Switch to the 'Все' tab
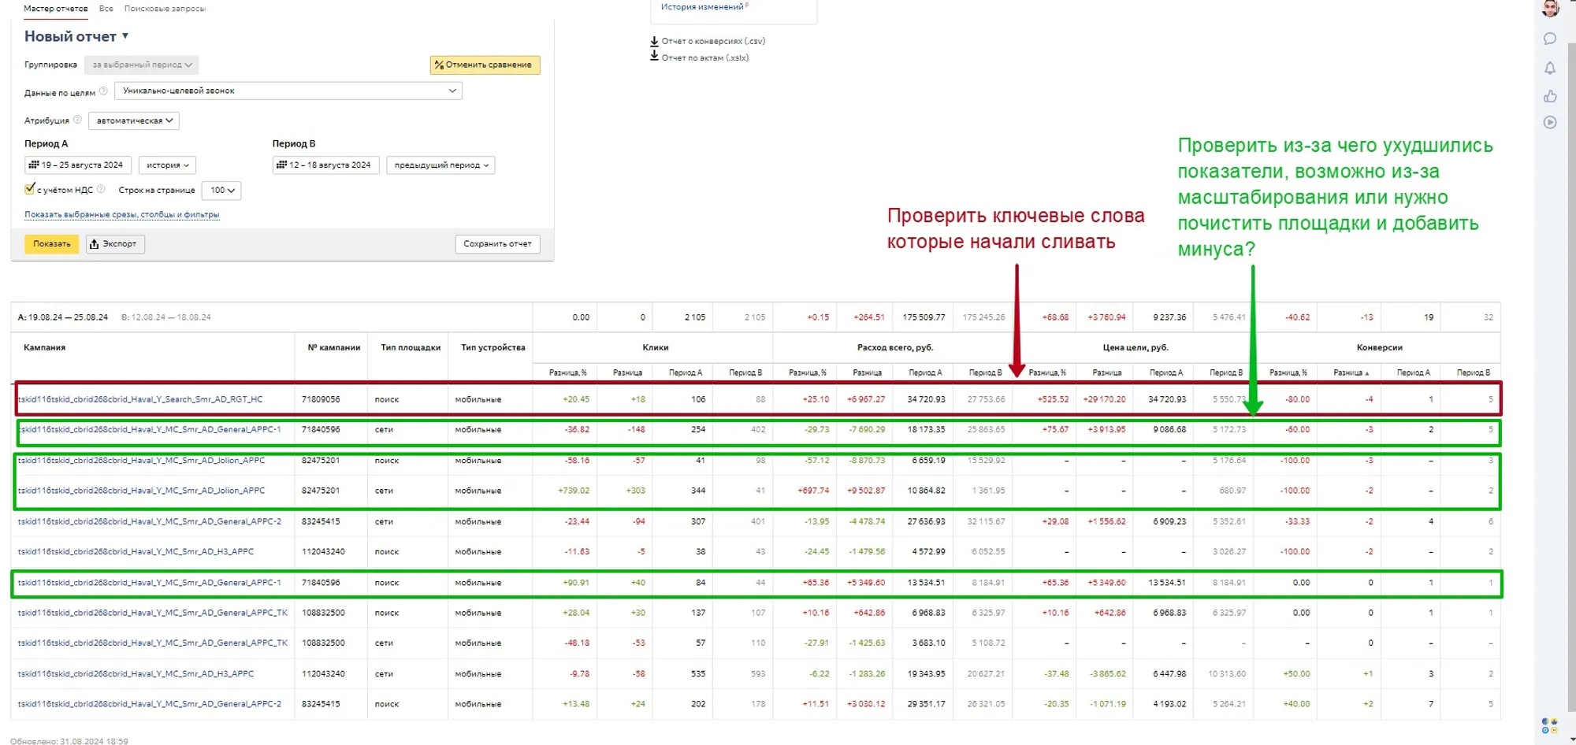Viewport: 1576px width, 745px height. (106, 9)
